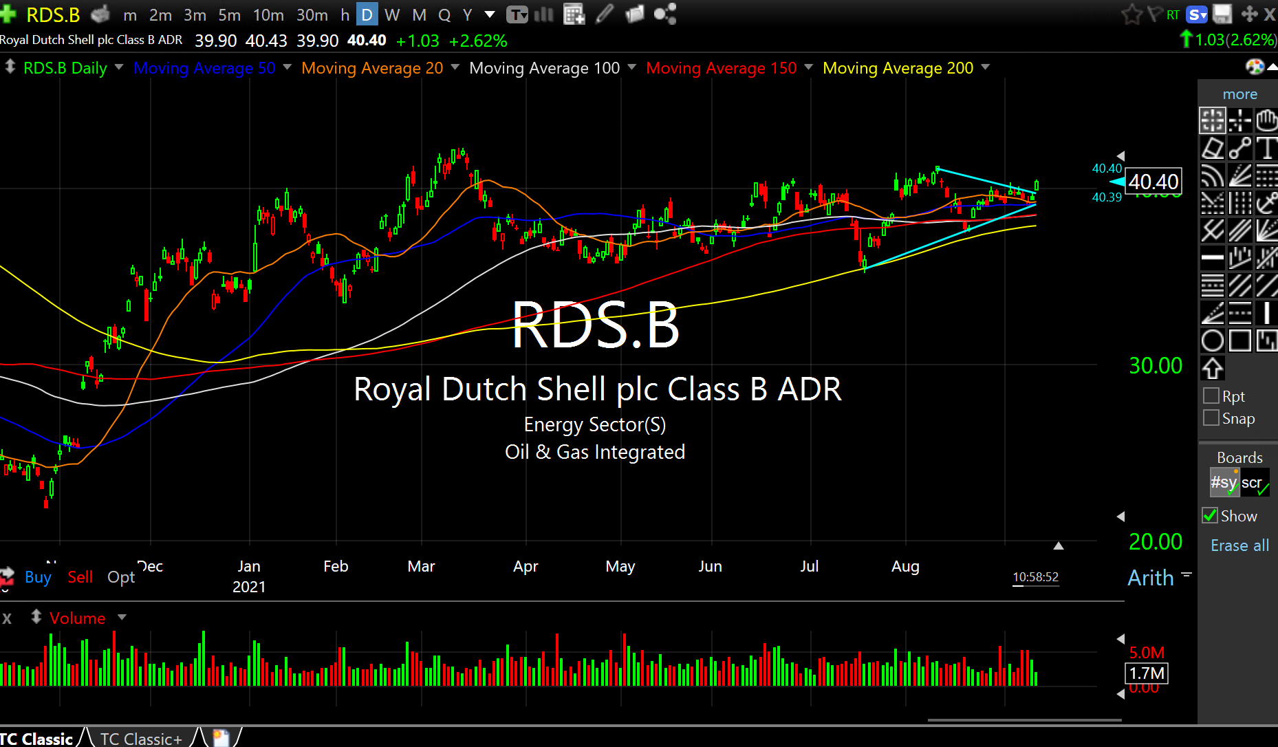Image resolution: width=1278 pixels, height=747 pixels.
Task: Click the share icon in top toolbar
Action: (x=665, y=14)
